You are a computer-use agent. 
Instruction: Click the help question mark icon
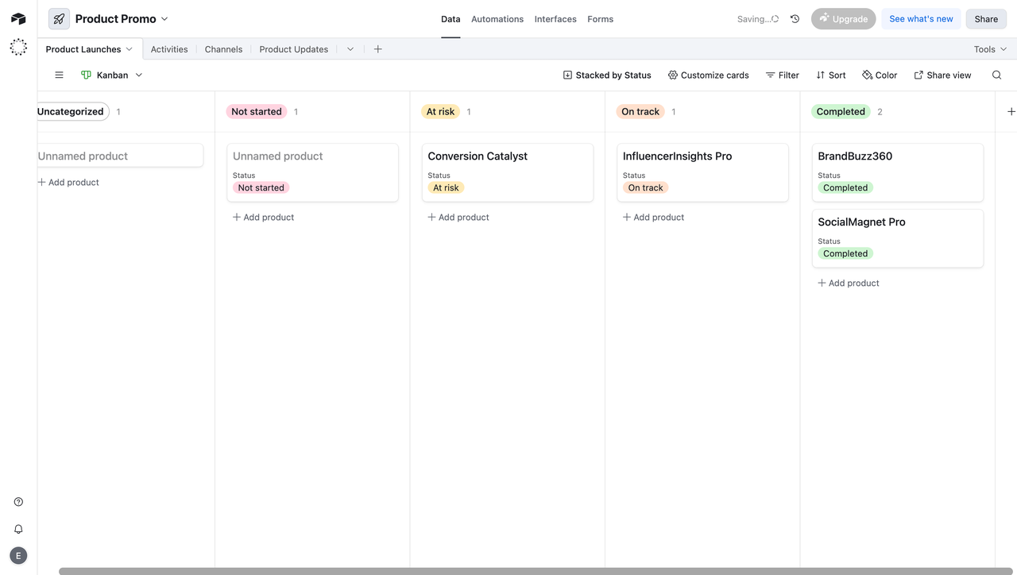pyautogui.click(x=17, y=501)
